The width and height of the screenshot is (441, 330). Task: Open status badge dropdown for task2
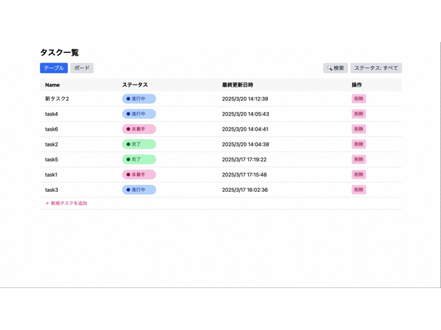coord(139,144)
